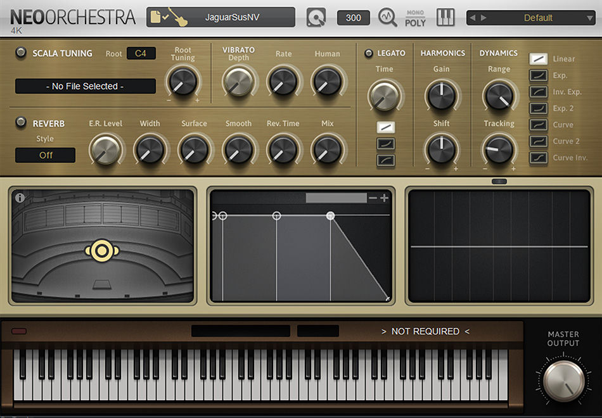Click the Root Tuning knob
602x418 pixels.
(183, 81)
